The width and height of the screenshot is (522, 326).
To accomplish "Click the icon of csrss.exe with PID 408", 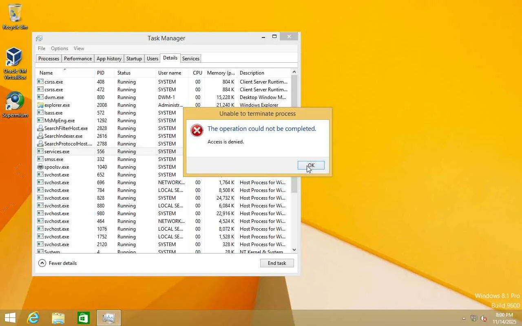I will click(40, 81).
